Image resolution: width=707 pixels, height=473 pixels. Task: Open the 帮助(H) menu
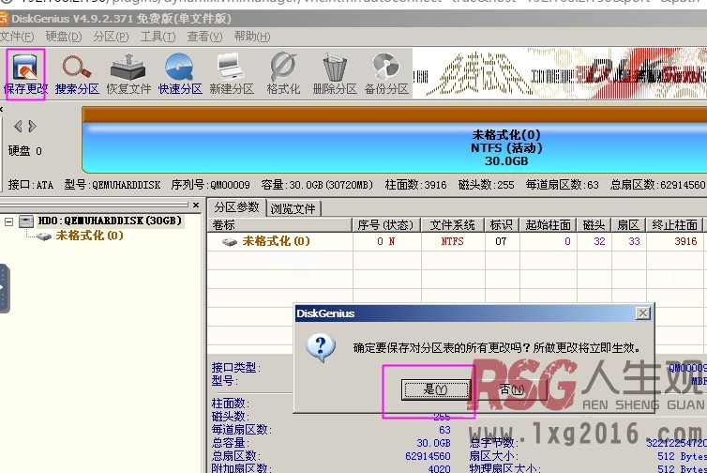pyautogui.click(x=252, y=37)
